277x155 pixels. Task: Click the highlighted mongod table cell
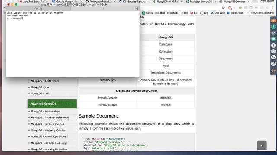click(165, 98)
